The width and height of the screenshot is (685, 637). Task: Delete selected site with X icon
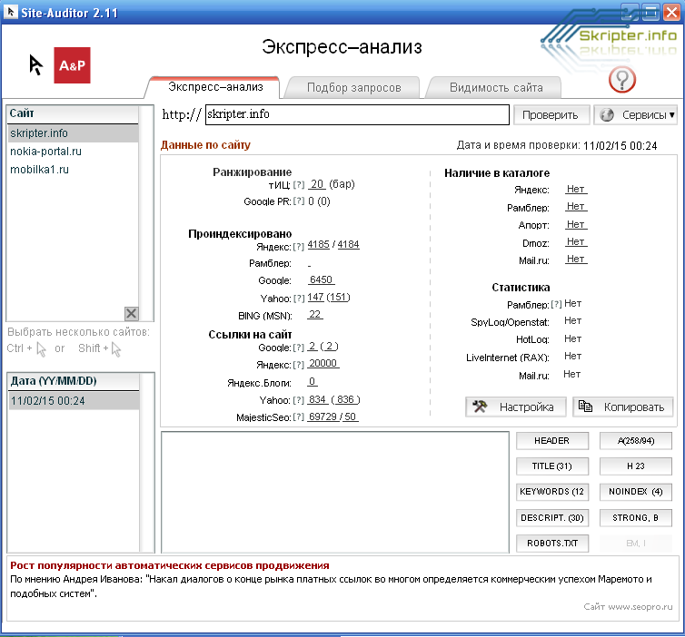[x=131, y=313]
